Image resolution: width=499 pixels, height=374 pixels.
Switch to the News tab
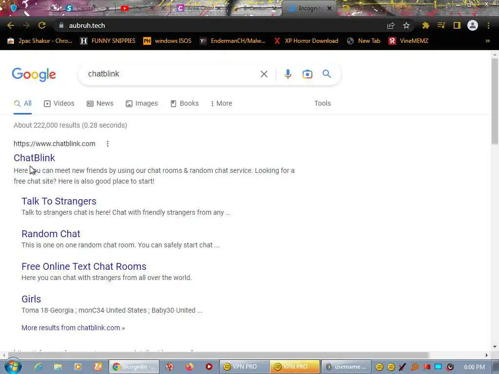[100, 103]
